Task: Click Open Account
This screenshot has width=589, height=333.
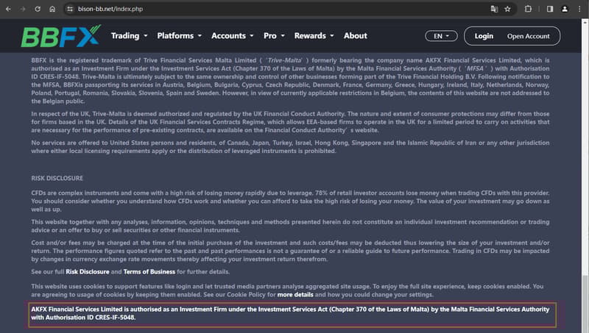Action: pyautogui.click(x=528, y=36)
